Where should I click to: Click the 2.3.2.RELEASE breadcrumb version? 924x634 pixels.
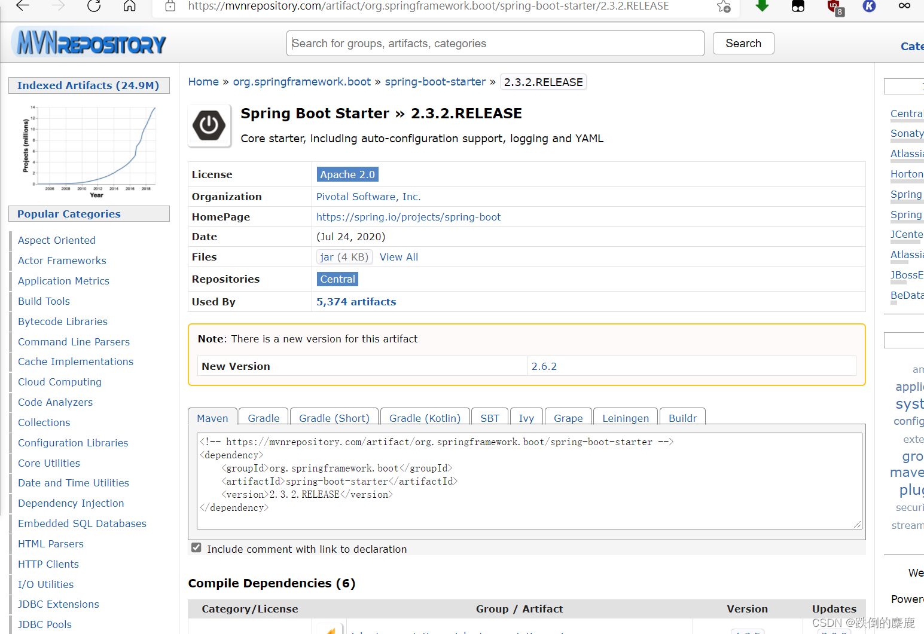[544, 82]
